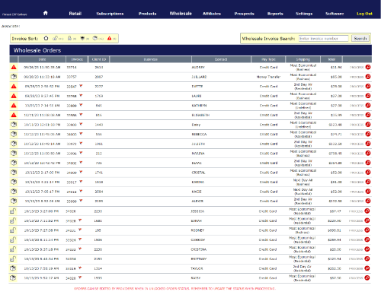Click the Contact column header

(x=221, y=59)
